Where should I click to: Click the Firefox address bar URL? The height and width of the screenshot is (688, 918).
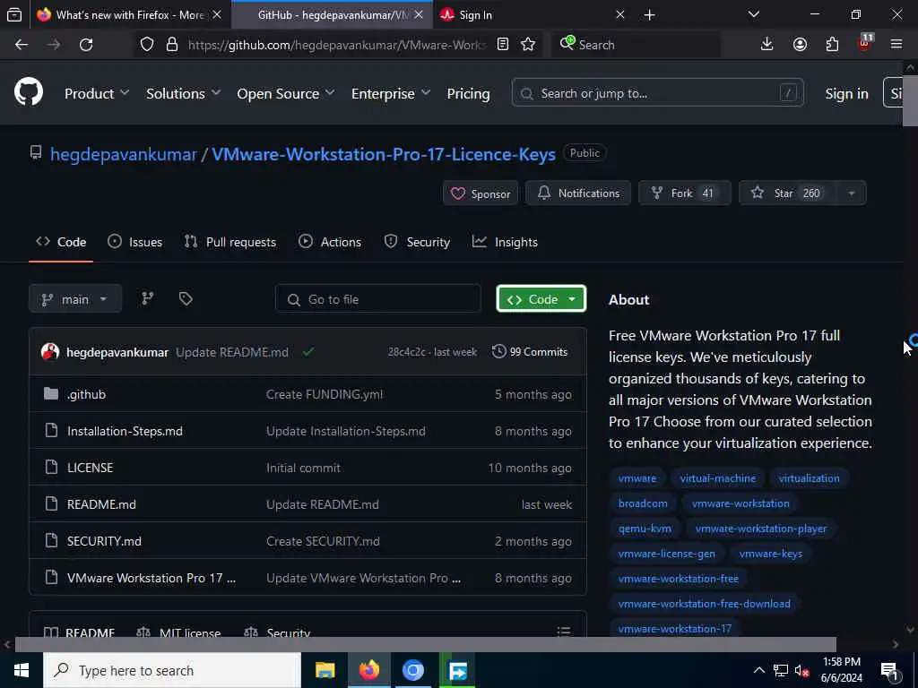(x=337, y=45)
